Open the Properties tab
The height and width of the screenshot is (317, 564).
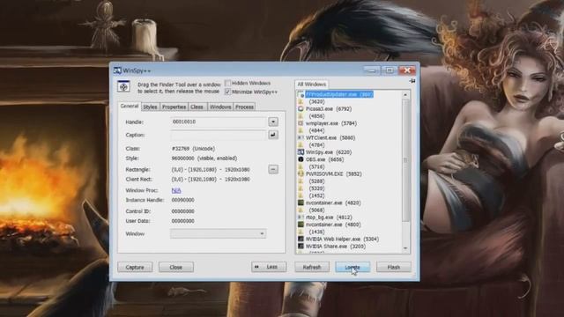click(174, 107)
